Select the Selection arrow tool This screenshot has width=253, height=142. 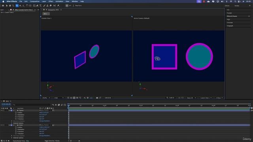point(7,6)
